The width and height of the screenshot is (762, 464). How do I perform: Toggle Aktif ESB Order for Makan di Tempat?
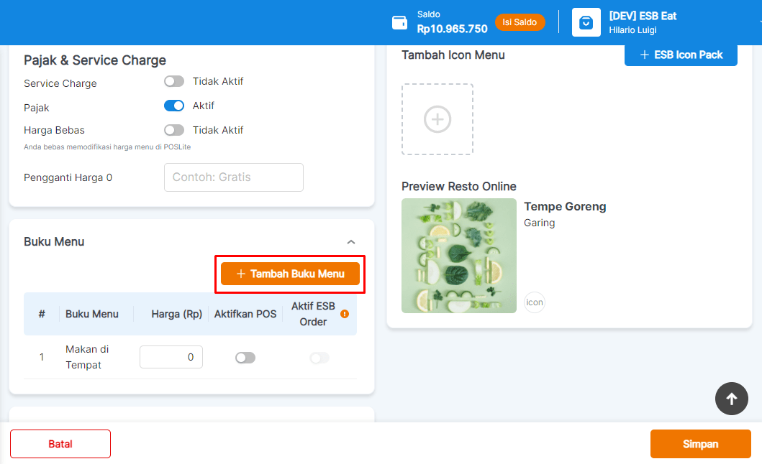[319, 357]
